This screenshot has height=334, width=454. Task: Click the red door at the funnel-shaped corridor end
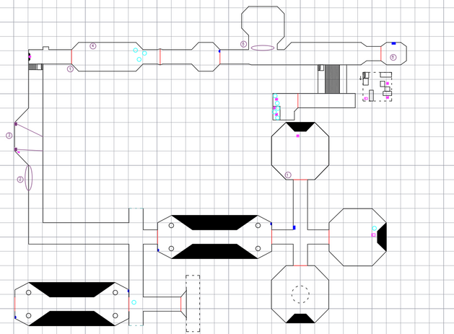[180, 304]
